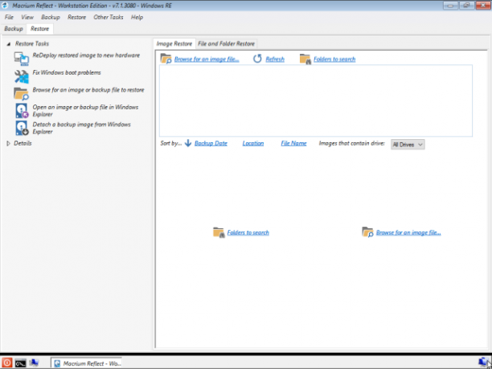The image size is (492, 369).
Task: Click the red power button in taskbar
Action: coord(7,363)
